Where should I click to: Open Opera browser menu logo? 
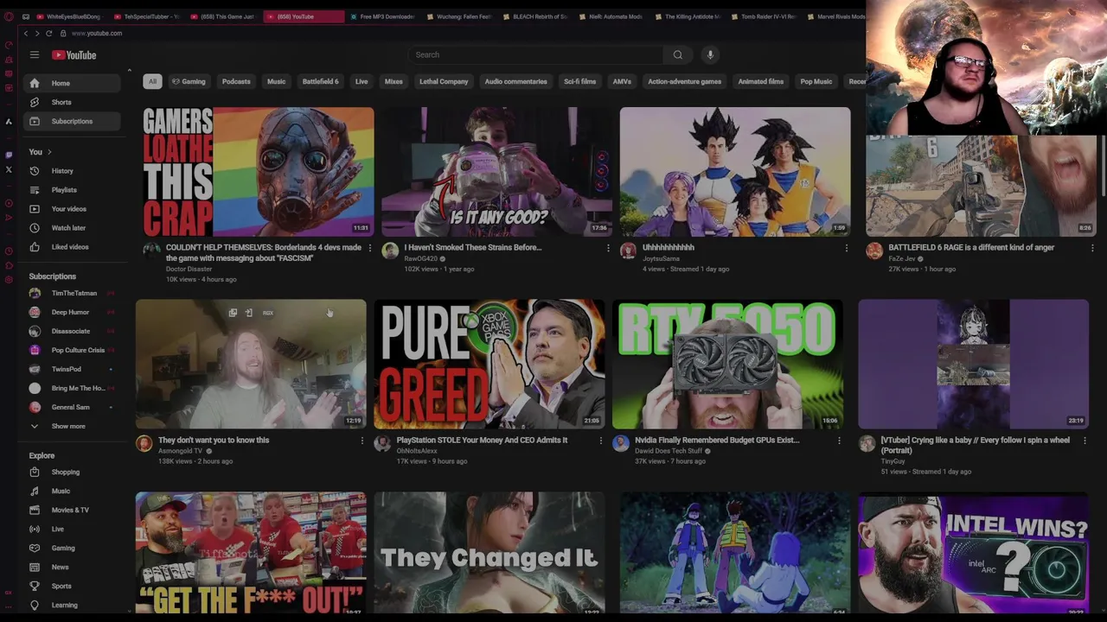pos(9,16)
